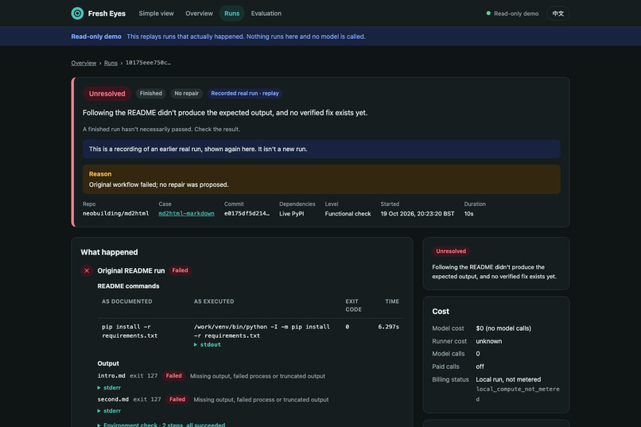641x427 pixels.
Task: Expand stderr under second.md
Action: pos(109,410)
